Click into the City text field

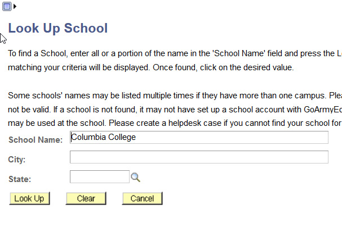(199, 157)
